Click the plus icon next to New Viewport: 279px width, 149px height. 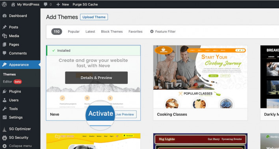[x=58, y=4]
